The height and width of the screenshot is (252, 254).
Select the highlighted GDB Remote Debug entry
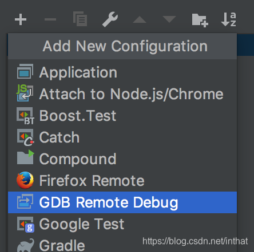pyautogui.click(x=122, y=202)
